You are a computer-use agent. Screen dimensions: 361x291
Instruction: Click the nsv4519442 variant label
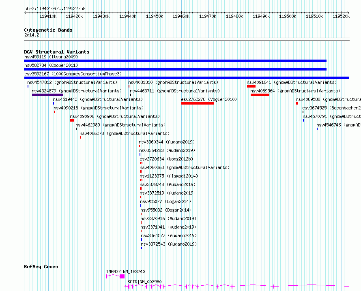click(x=98, y=99)
